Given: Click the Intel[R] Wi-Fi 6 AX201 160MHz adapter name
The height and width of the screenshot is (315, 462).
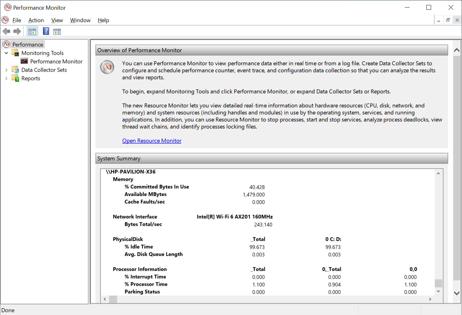Looking at the screenshot, I should click(x=235, y=217).
